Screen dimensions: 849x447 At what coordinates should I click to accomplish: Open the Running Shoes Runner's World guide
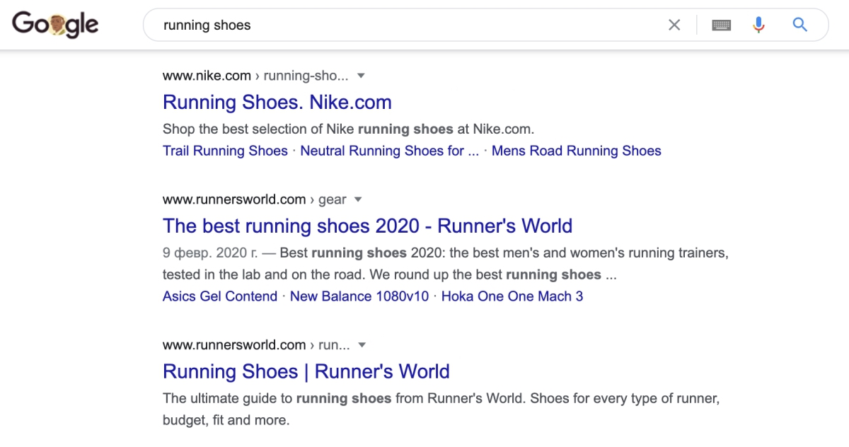click(x=306, y=371)
